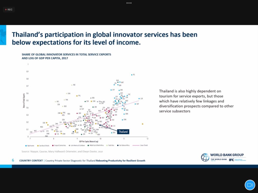258x193 pixels.
Task: Click the slide number 6
Action: point(13,160)
